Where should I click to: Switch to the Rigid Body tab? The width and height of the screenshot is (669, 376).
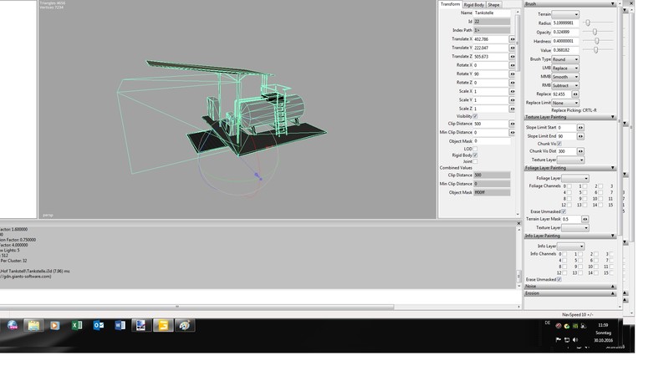tap(474, 4)
